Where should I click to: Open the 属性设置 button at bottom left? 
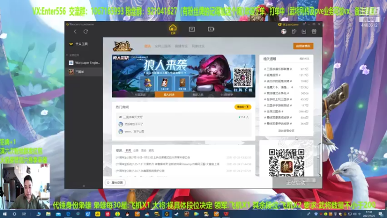[x=115, y=183]
